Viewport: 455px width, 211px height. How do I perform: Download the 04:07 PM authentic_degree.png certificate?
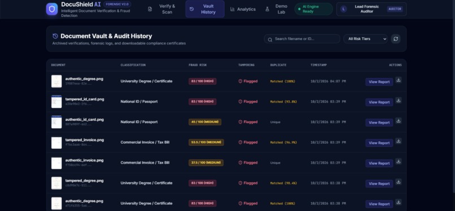coord(399,80)
